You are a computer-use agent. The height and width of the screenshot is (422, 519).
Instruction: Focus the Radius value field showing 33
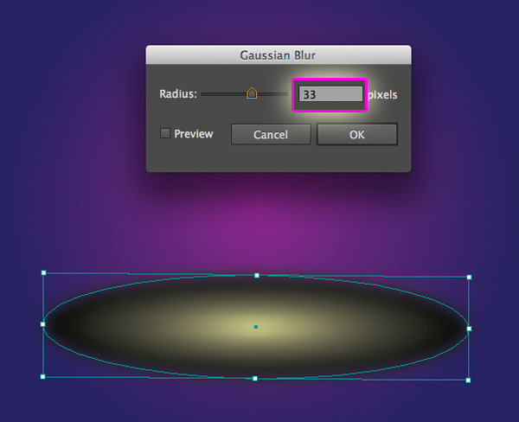(x=330, y=94)
